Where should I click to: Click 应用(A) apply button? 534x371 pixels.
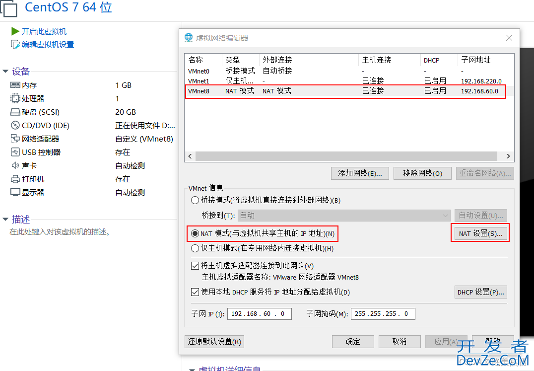pos(446,341)
